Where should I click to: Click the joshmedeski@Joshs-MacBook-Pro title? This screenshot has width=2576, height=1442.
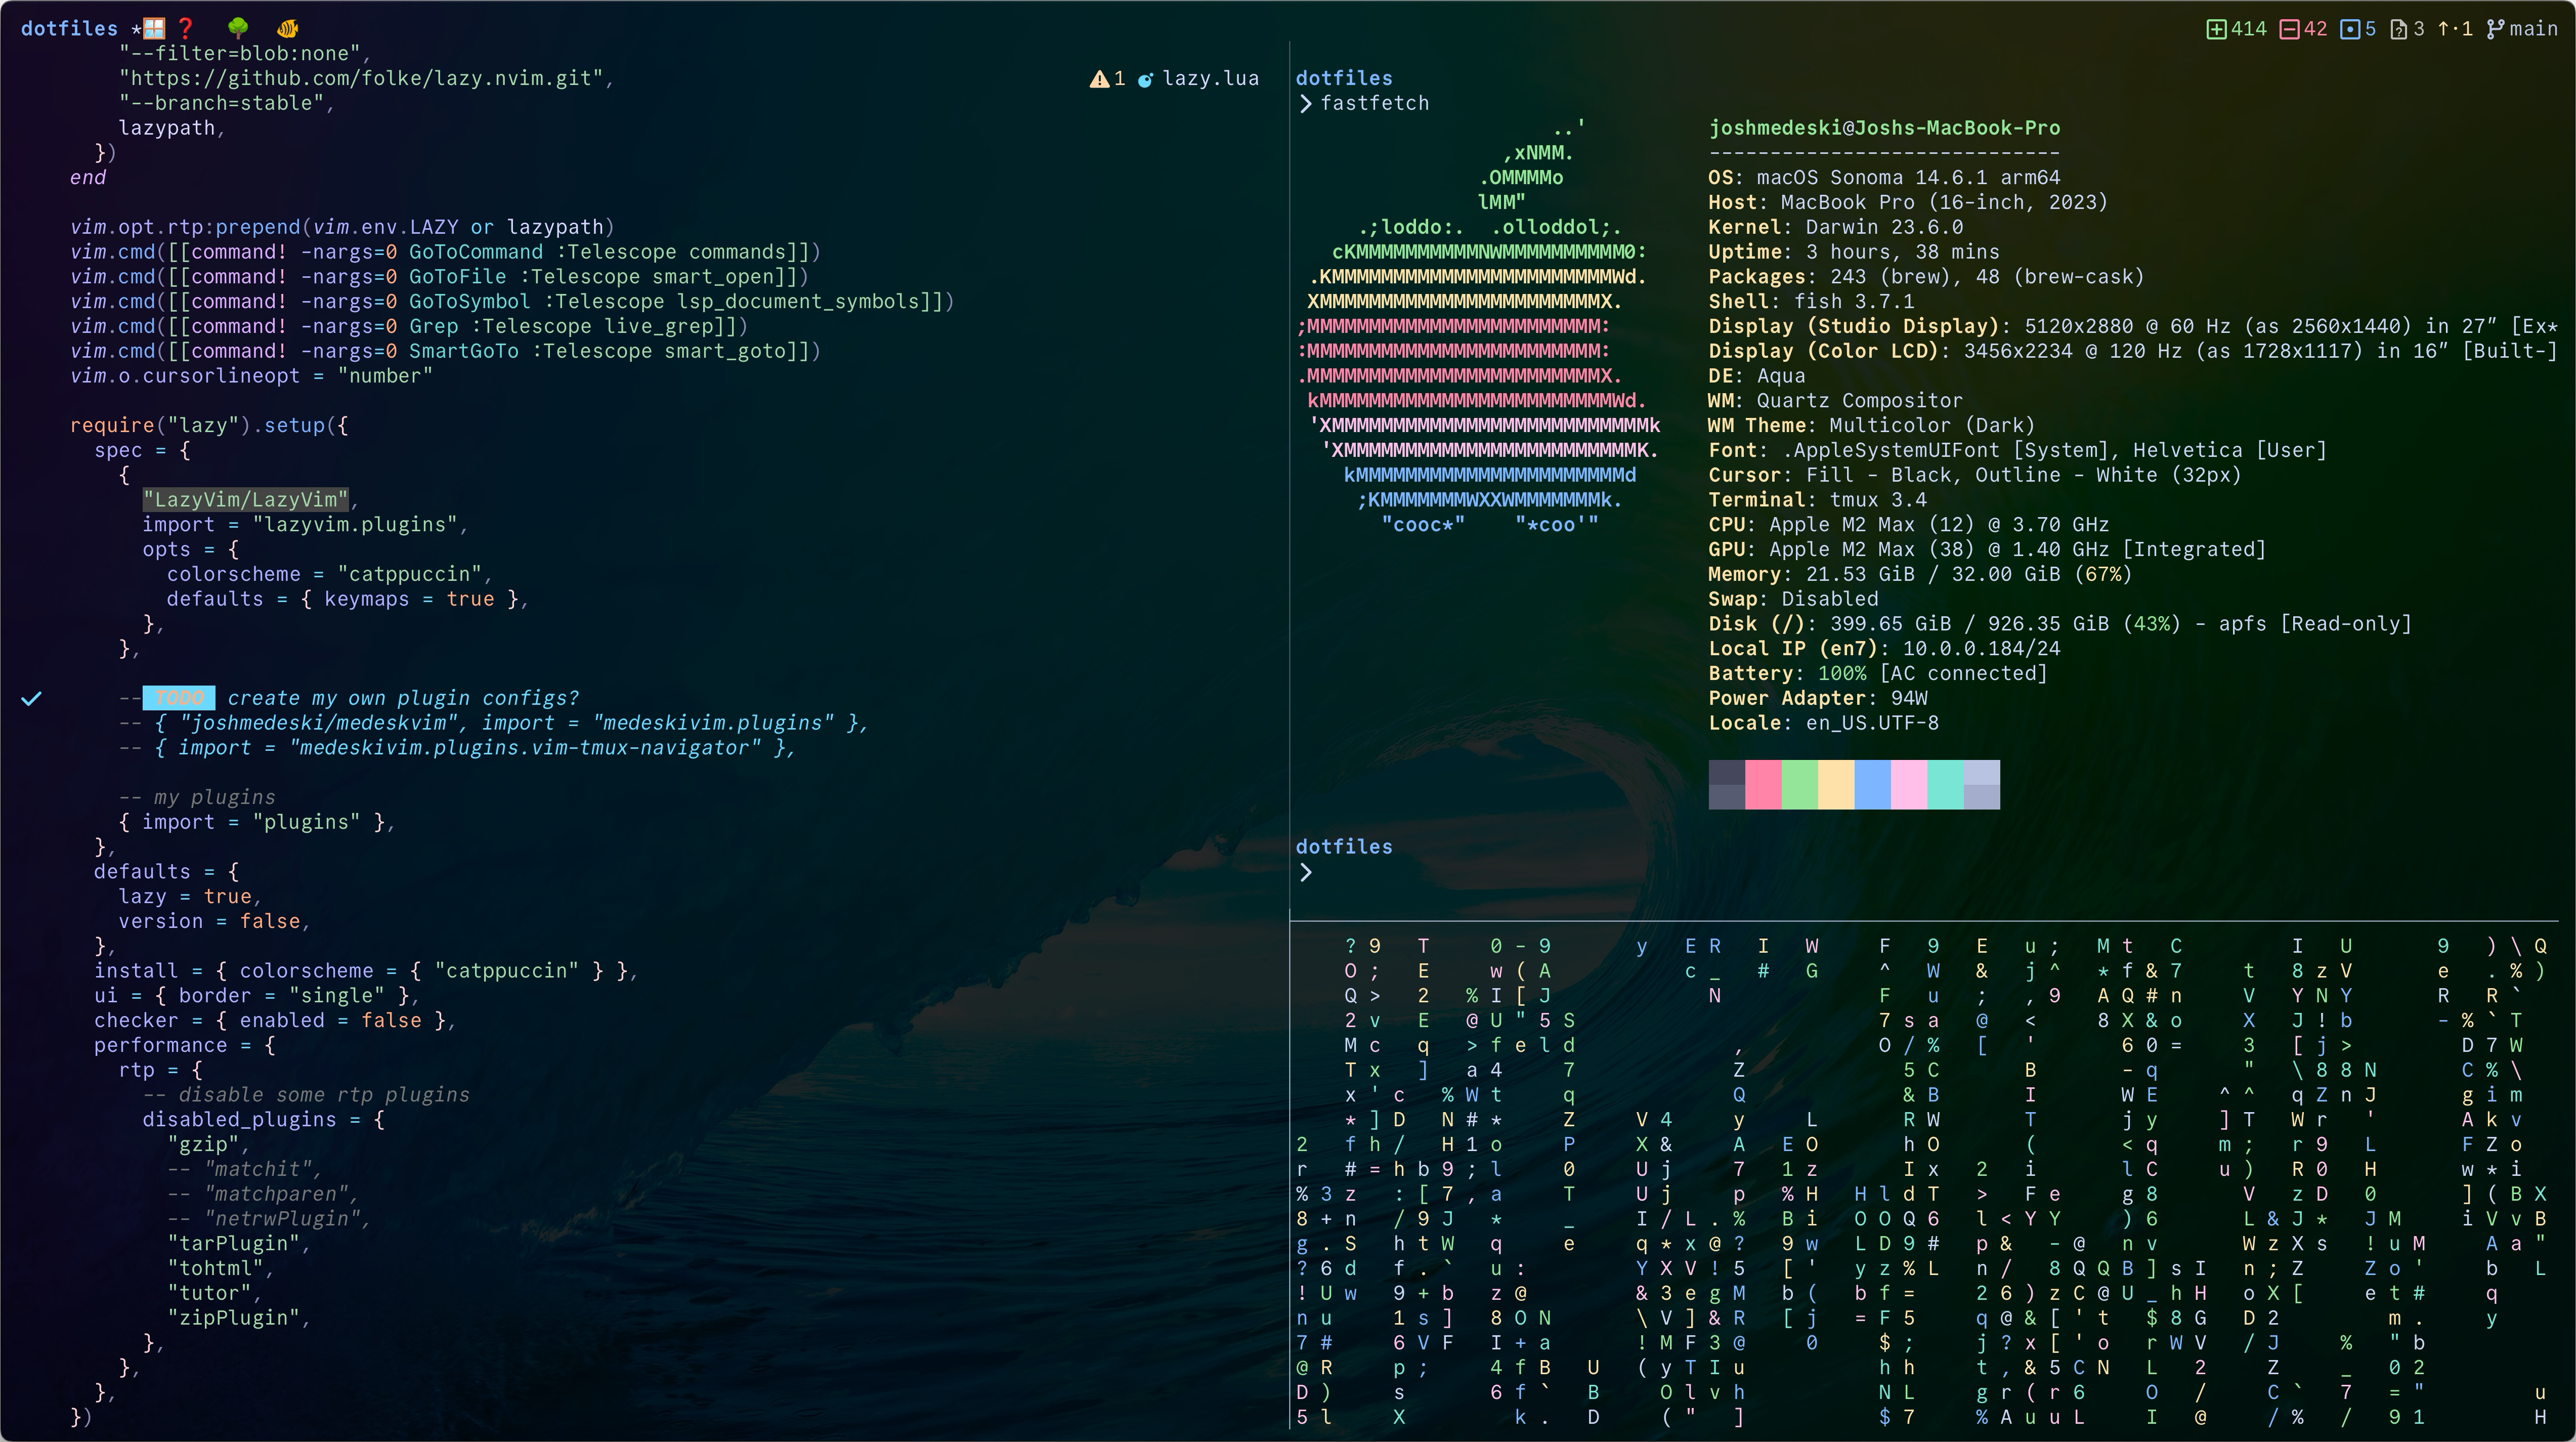tap(1884, 127)
